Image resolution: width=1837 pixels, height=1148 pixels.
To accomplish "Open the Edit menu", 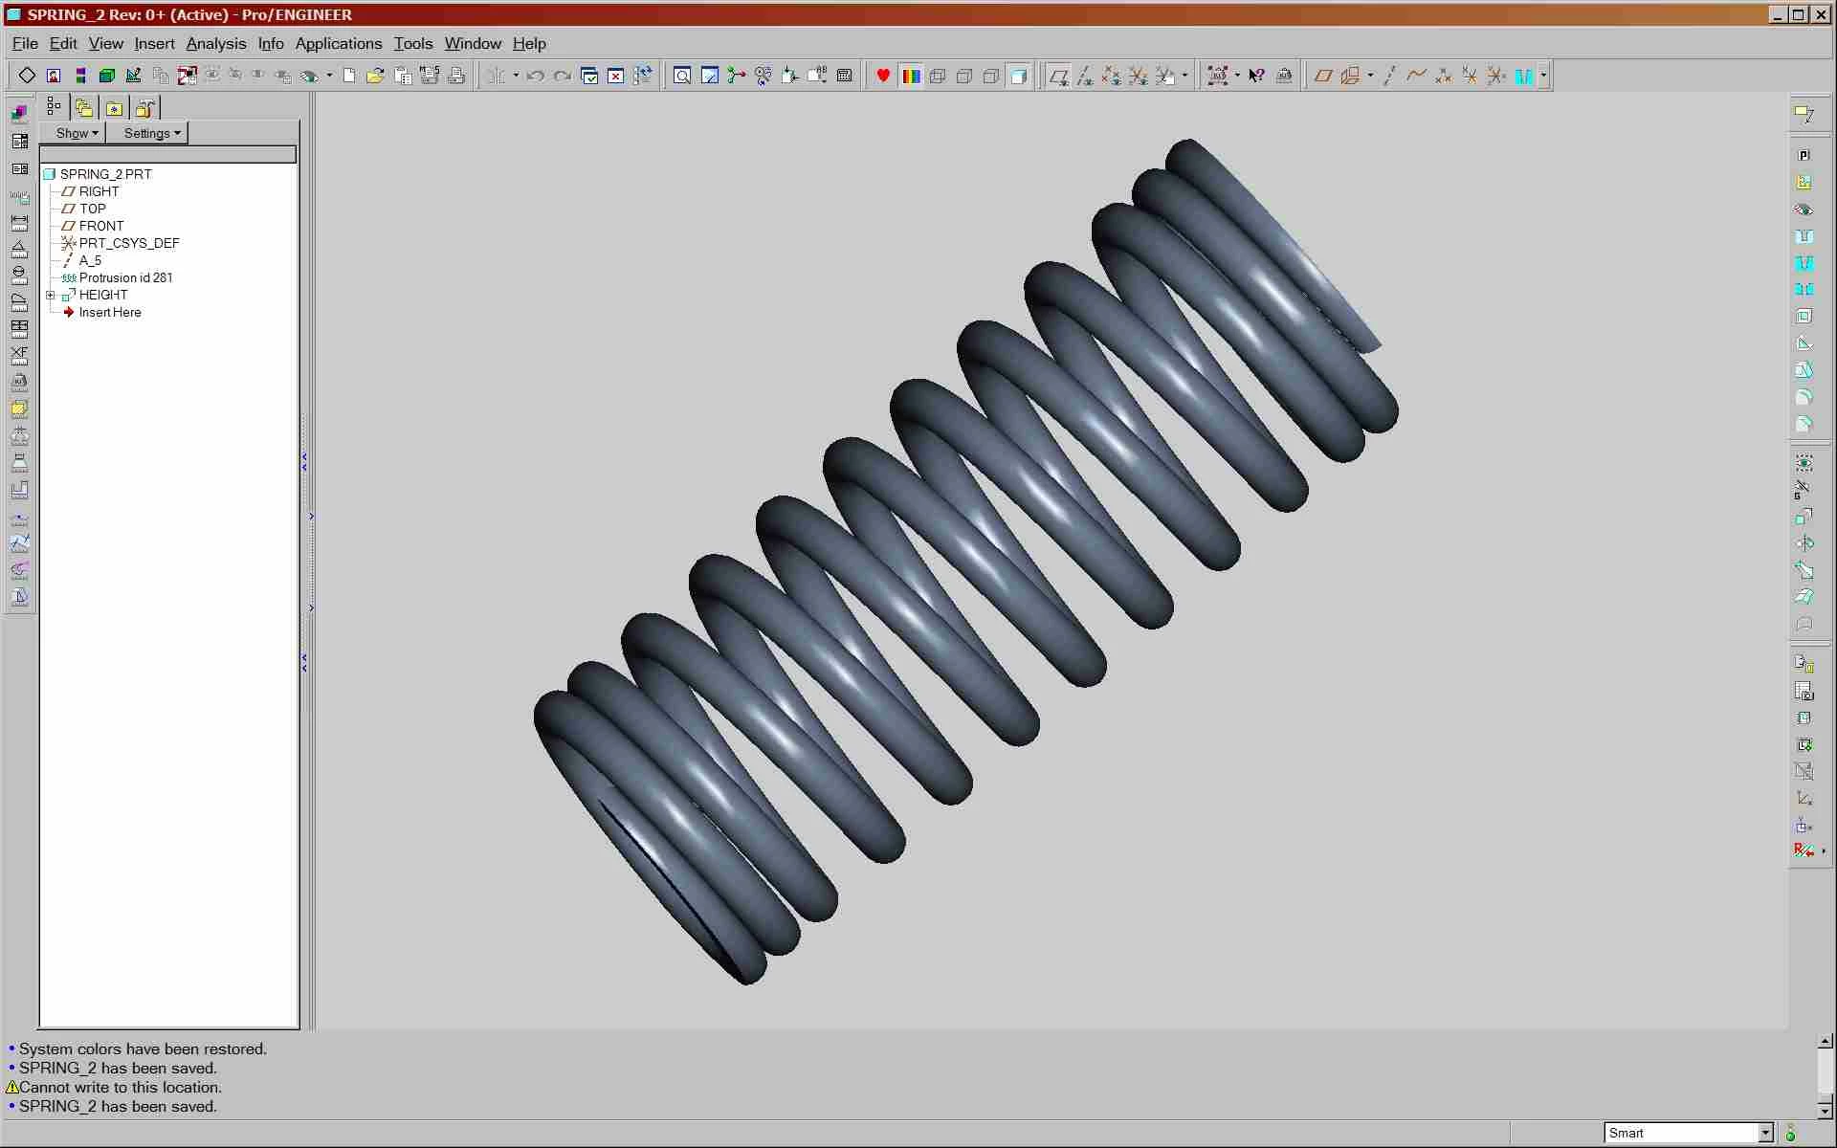I will click(63, 44).
